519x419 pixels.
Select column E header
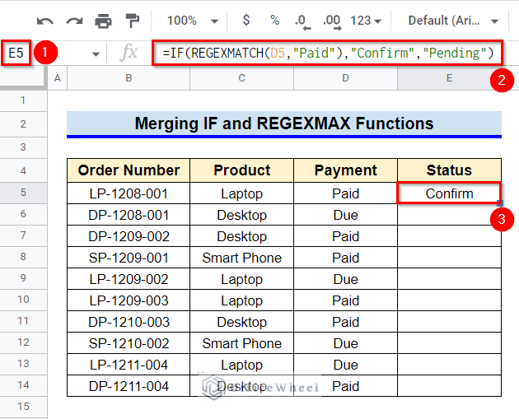(449, 78)
